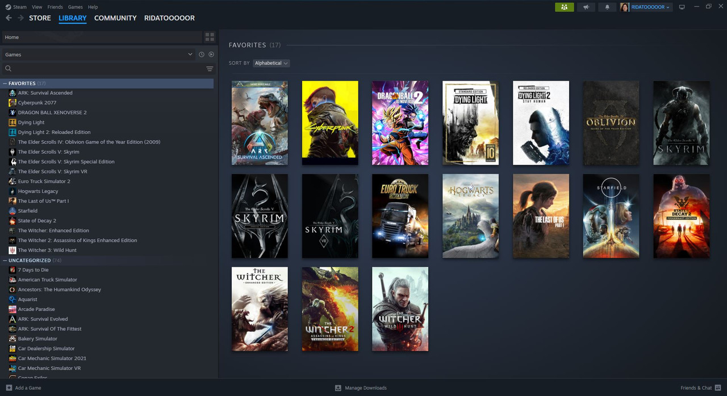Open the Starfield cover art
Screen dimensions: 727x396
pyautogui.click(x=611, y=216)
